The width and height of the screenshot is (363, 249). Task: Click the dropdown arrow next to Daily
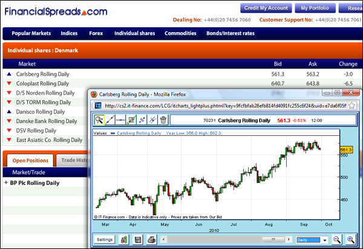[x=324, y=240]
